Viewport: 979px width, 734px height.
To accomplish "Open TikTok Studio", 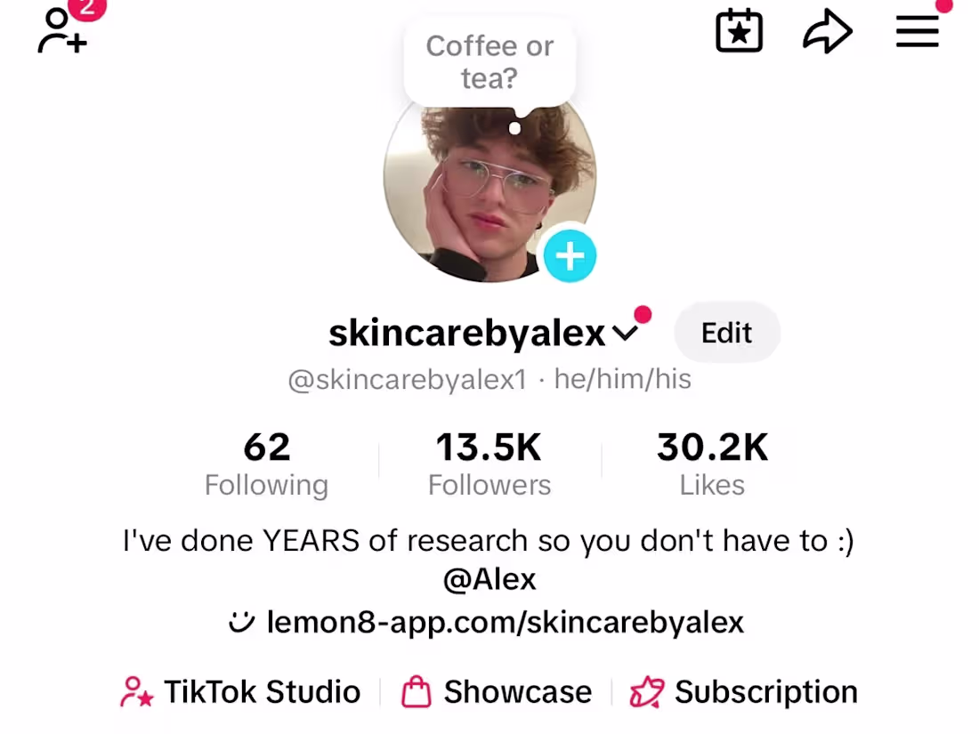I will click(262, 692).
